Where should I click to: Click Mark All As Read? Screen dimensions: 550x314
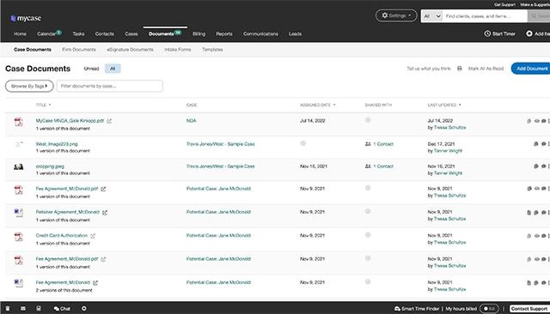(x=486, y=69)
